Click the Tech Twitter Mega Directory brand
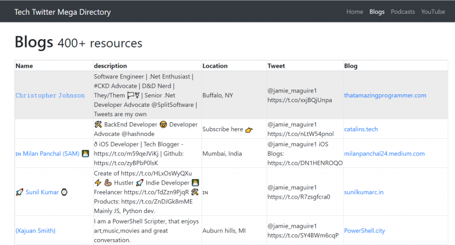455x245 pixels. pos(62,12)
